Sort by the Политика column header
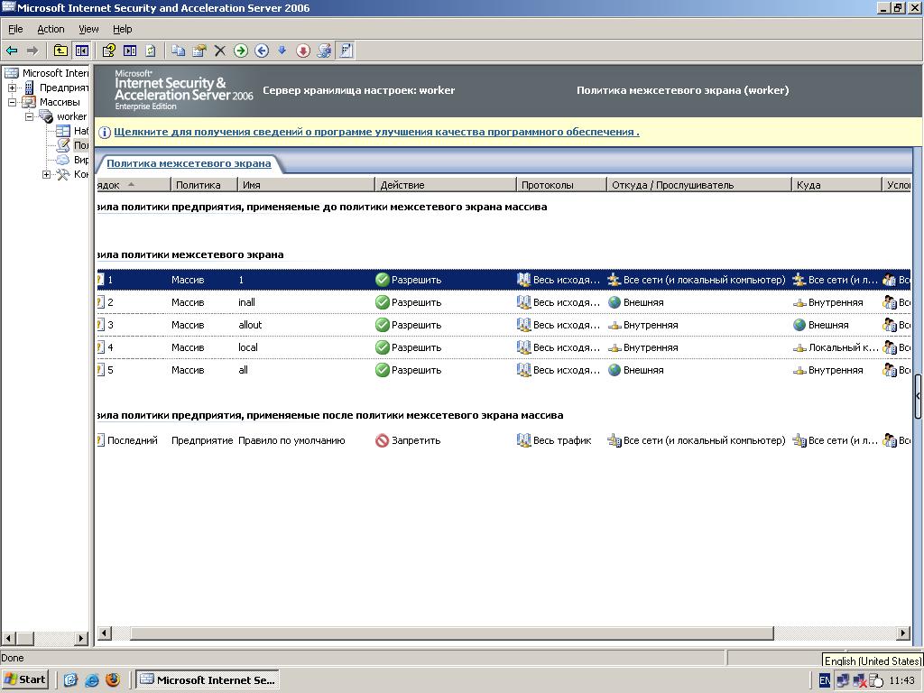The image size is (924, 693). click(x=204, y=185)
